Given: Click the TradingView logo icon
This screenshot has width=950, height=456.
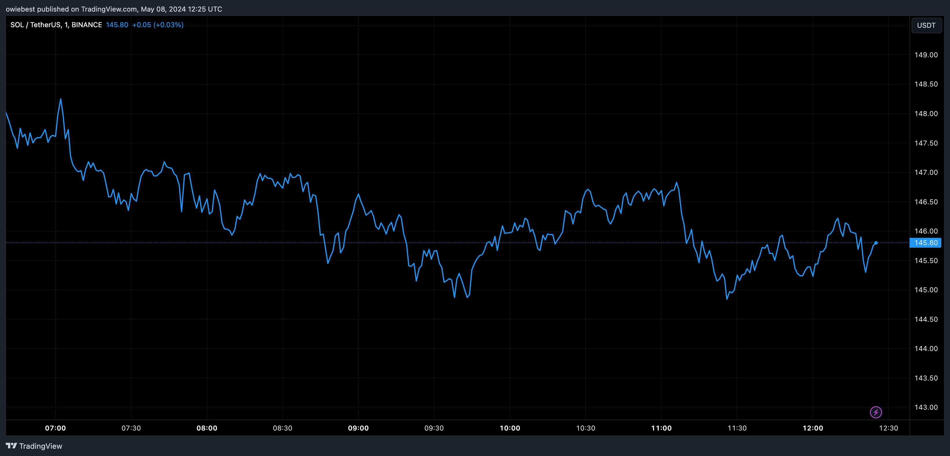Looking at the screenshot, I should (12, 446).
